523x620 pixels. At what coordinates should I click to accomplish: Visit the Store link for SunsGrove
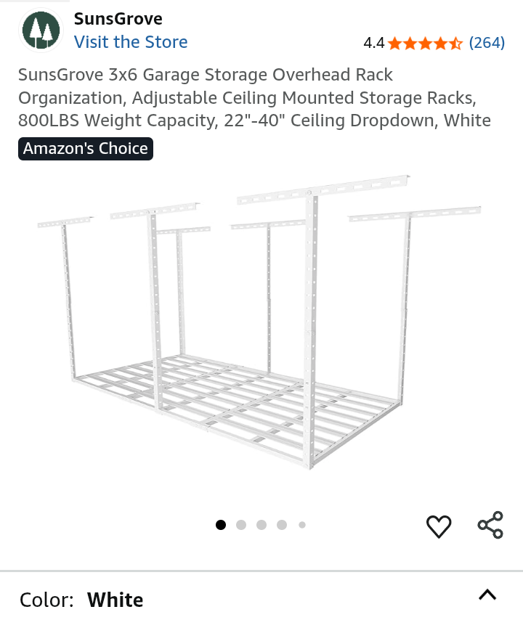pos(131,42)
